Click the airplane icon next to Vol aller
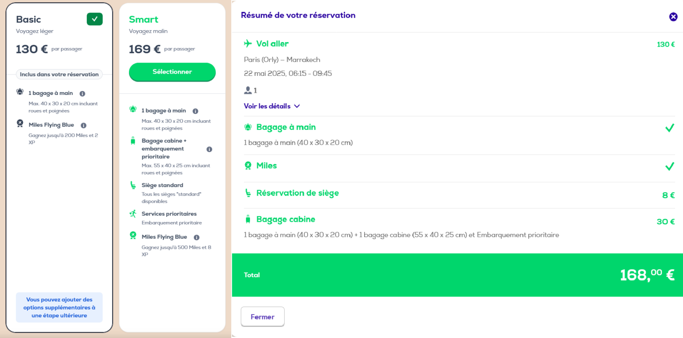The width and height of the screenshot is (683, 338). pyautogui.click(x=247, y=43)
